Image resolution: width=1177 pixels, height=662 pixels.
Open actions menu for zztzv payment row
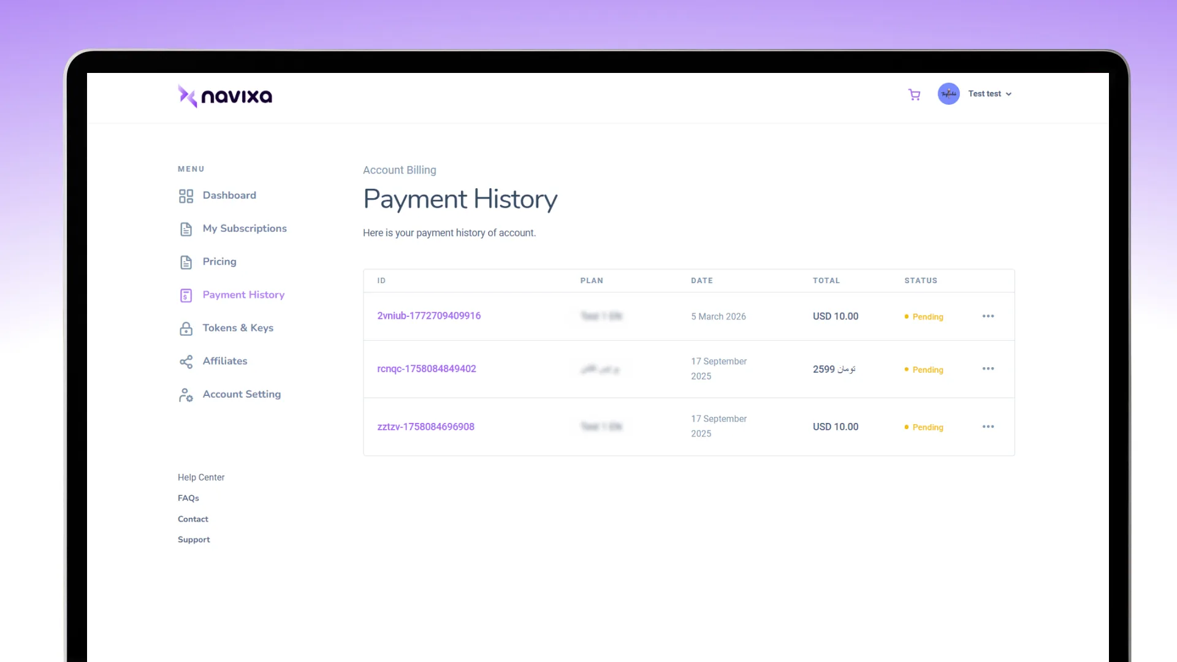pyautogui.click(x=988, y=427)
